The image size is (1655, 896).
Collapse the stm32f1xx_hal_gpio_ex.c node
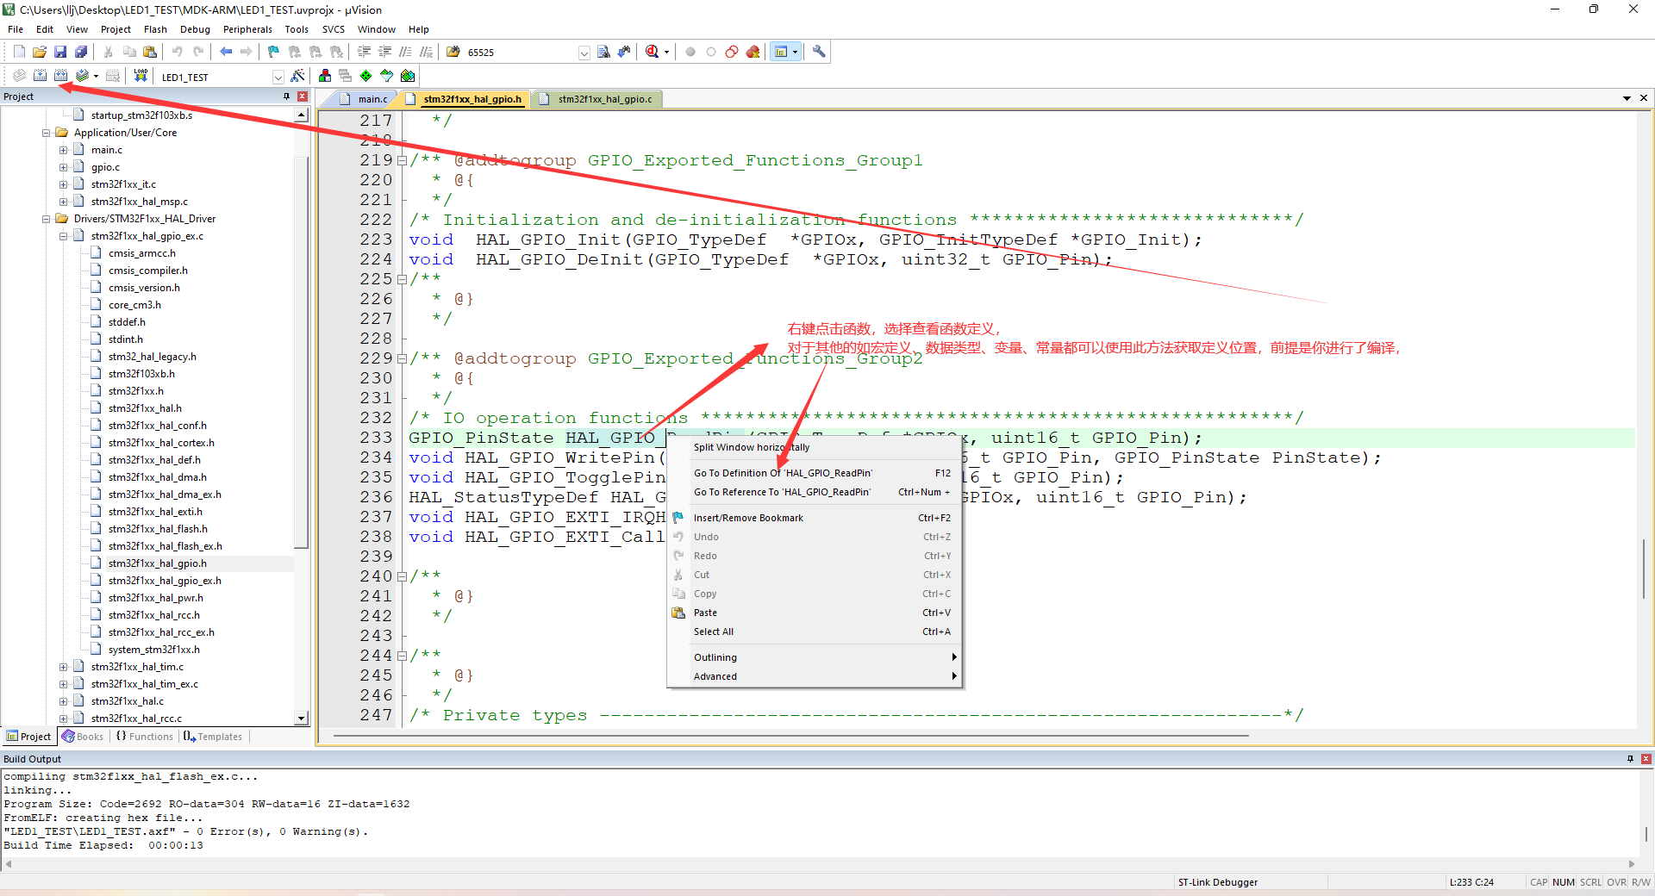(x=64, y=236)
